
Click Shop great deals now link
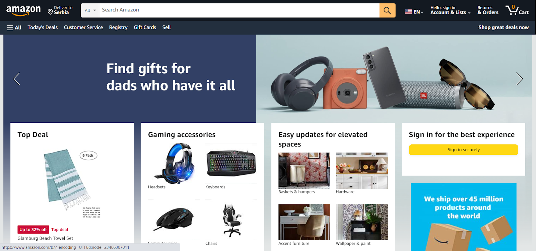pyautogui.click(x=504, y=27)
